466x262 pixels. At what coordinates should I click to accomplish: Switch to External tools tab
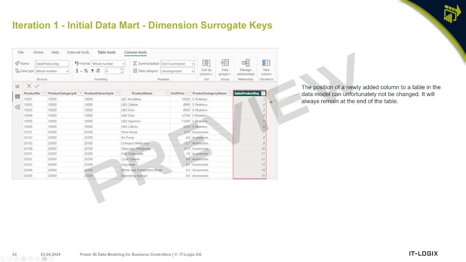[78, 52]
